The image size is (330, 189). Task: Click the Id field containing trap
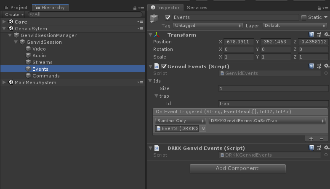274,104
